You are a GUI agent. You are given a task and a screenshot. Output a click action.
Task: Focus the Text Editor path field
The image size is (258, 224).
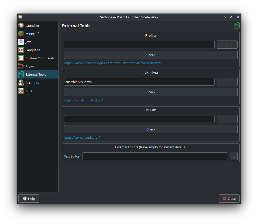pyautogui.click(x=155, y=156)
